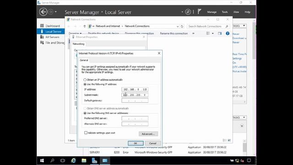Click the Network Connections taskbar icon
The width and height of the screenshot is (293, 165).
point(105,160)
